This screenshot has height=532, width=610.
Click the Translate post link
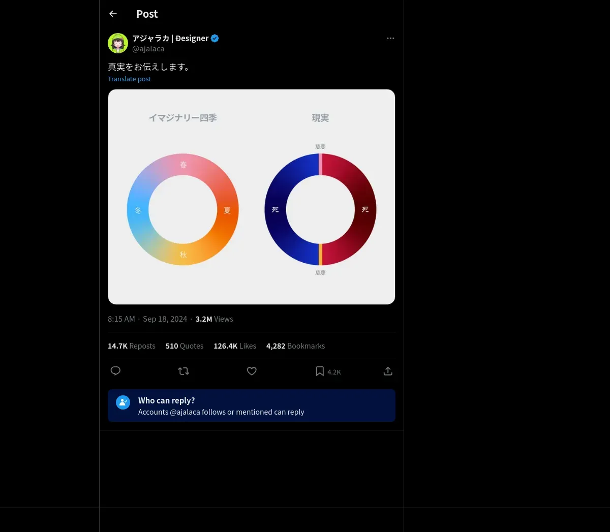tap(129, 79)
